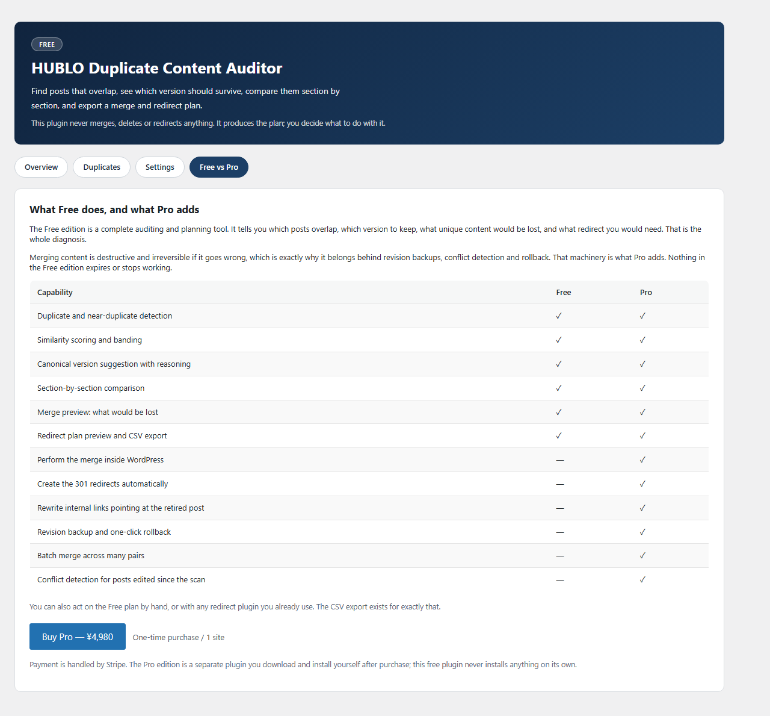Open the Settings tab
Viewport: 770px width, 716px height.
click(x=160, y=167)
